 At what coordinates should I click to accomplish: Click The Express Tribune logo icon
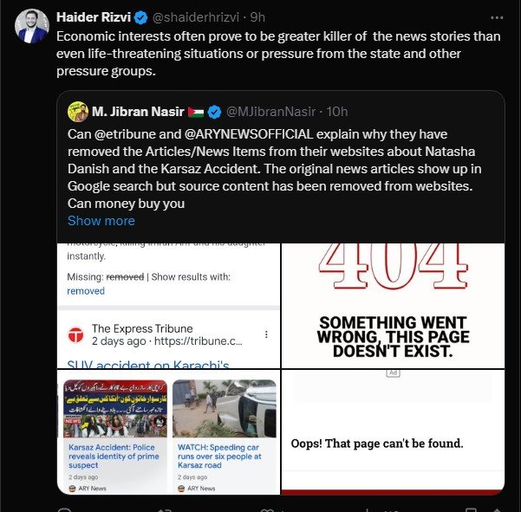tap(75, 334)
